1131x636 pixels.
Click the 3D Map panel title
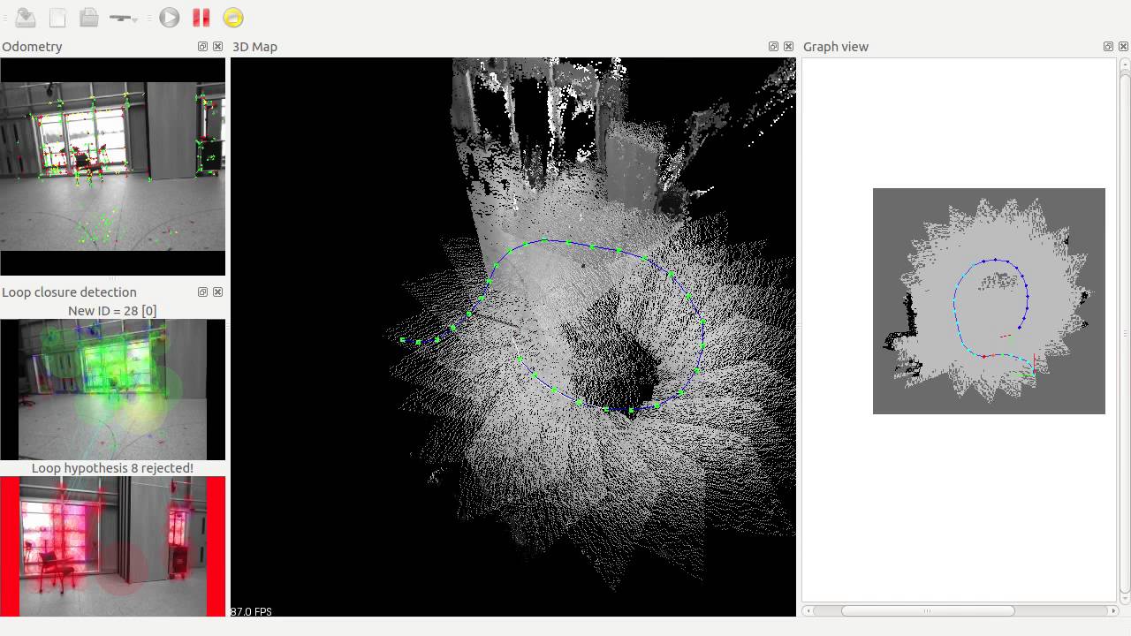pos(254,47)
